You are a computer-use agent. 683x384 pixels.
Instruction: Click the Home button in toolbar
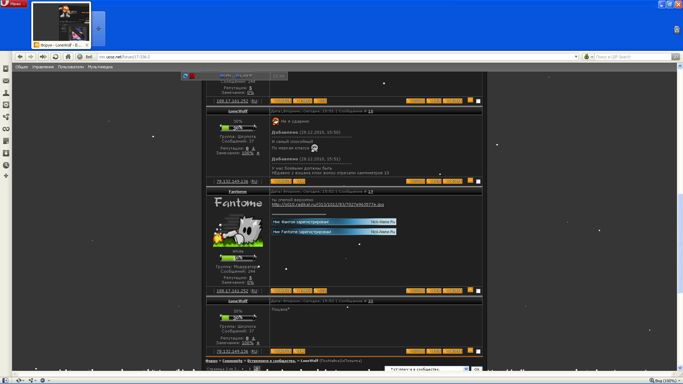click(68, 57)
